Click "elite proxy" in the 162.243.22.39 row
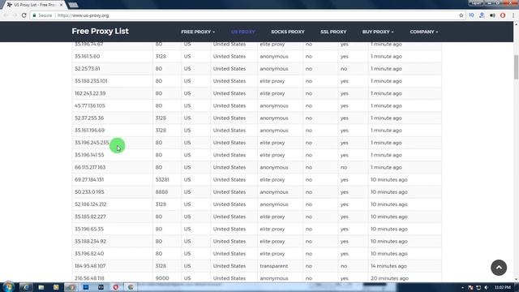This screenshot has width=519, height=292. point(272,93)
